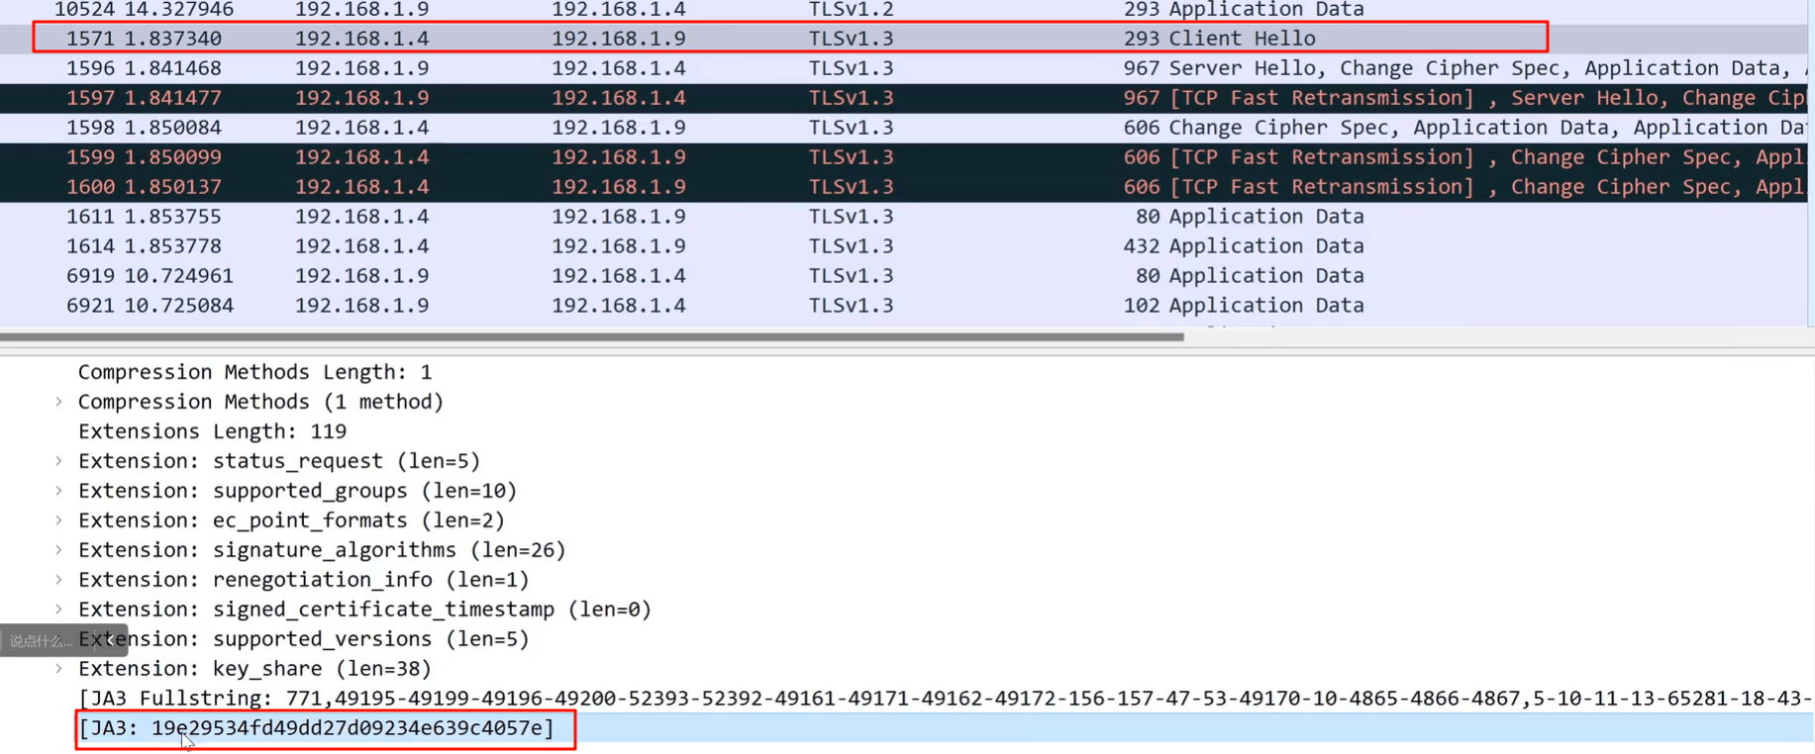The image size is (1815, 754).
Task: Select packet 1614 with length 432
Action: pyautogui.click(x=904, y=246)
